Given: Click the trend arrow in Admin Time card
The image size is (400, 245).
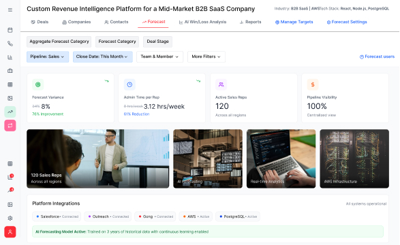Looking at the screenshot, I should [198, 81].
